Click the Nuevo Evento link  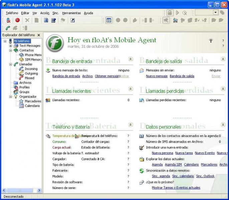click(205, 153)
